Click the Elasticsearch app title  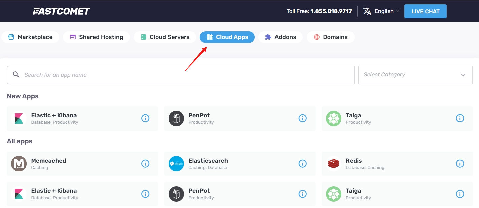click(x=208, y=161)
